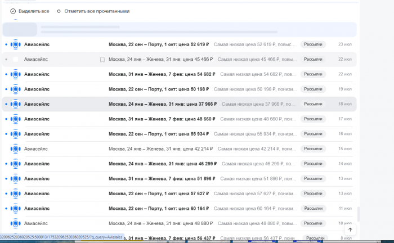Click Aviasales avatar on the 37 966 ₽ email
394x243 pixels.
[x=15, y=104]
